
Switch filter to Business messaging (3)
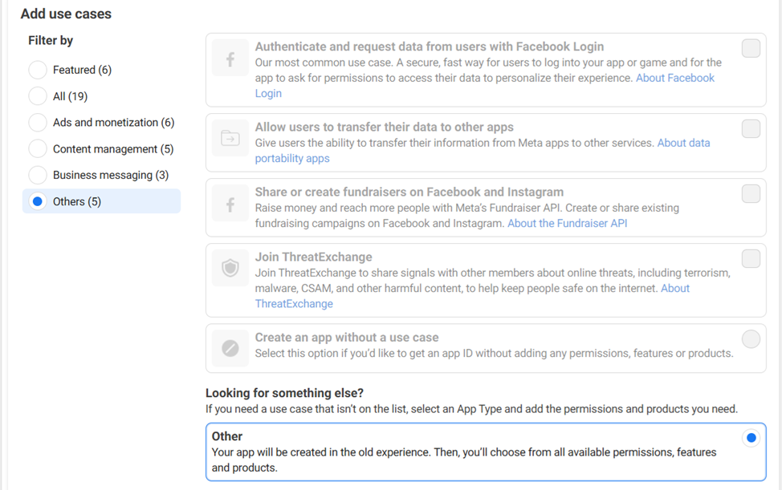(x=38, y=175)
